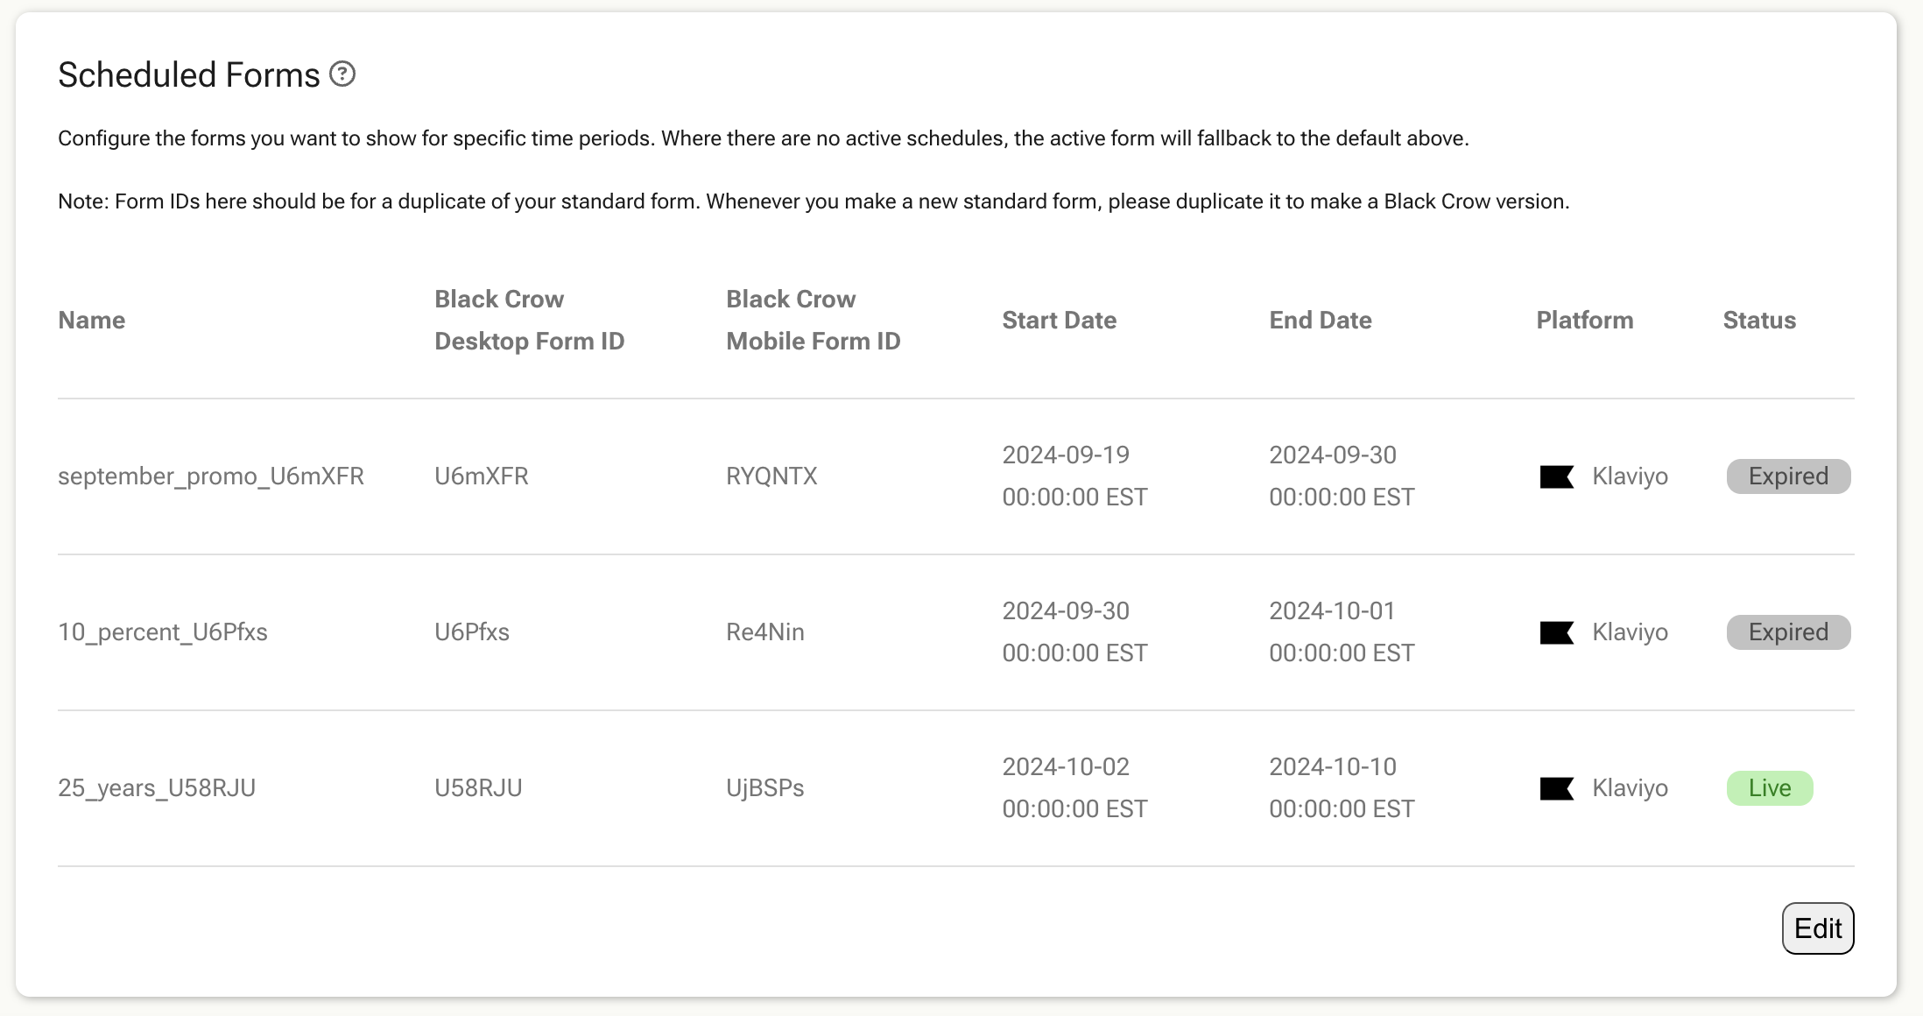1923x1016 pixels.
Task: Click the Expired badge for september_promo_U6mXFR
Action: (1788, 476)
